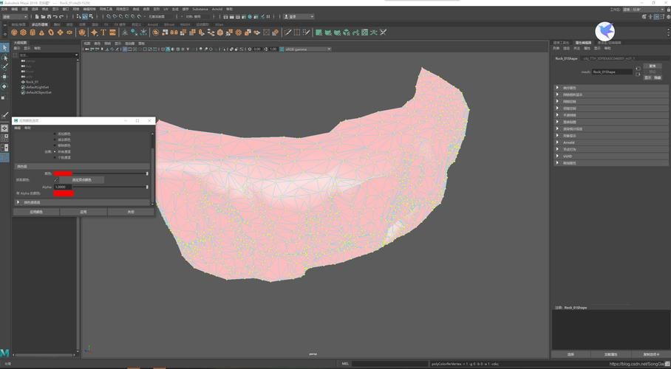Screen dimensions: 671x369
Task: Toggle select-by-component-type mode in the status line
Action: pos(91,17)
